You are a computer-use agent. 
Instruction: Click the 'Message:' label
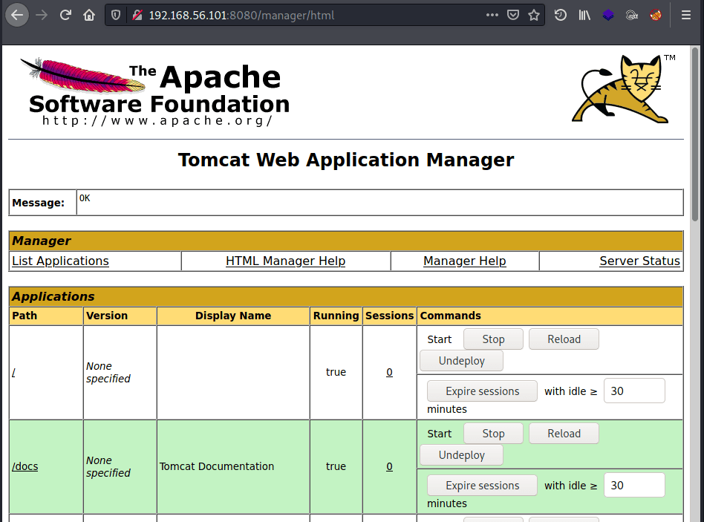coord(39,203)
